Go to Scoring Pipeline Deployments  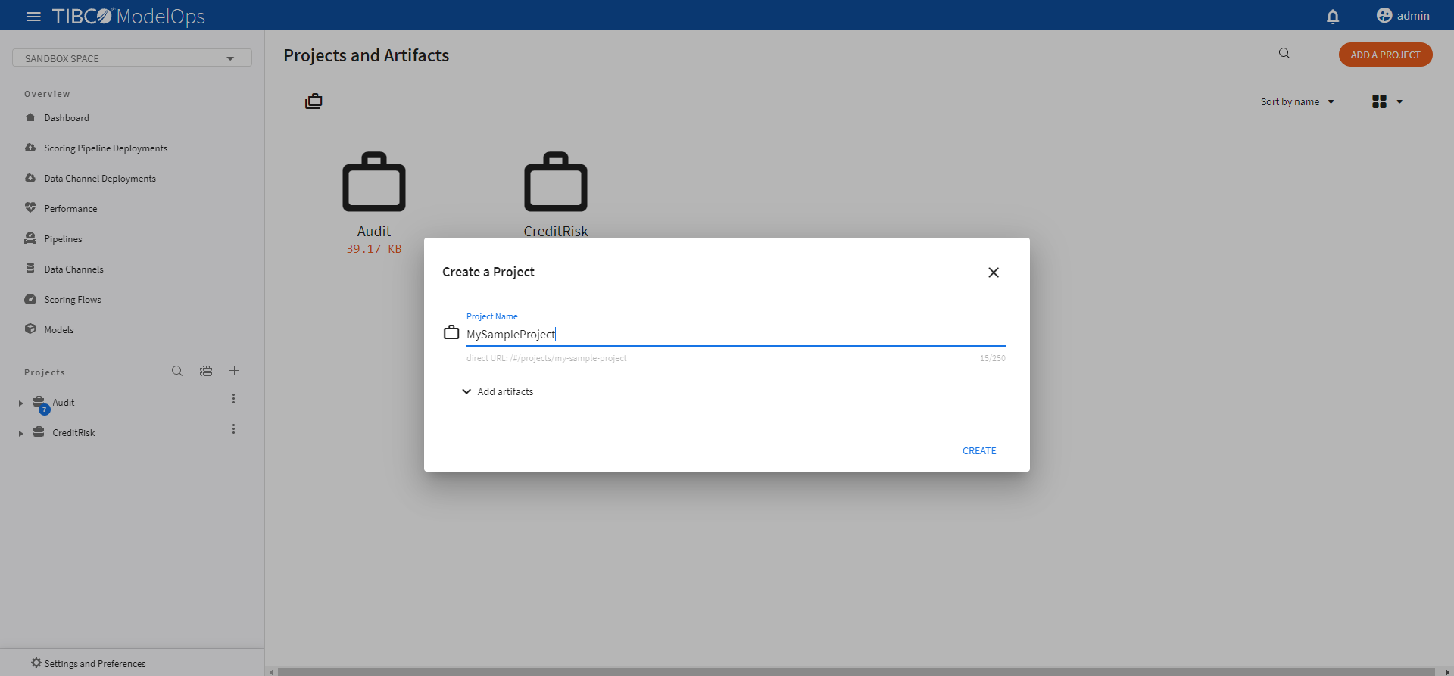pos(105,148)
